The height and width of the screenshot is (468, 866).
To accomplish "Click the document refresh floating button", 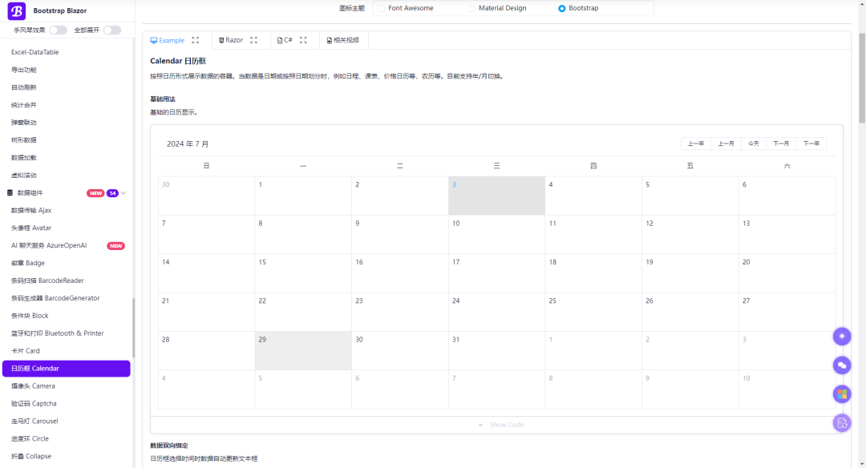I will click(841, 422).
